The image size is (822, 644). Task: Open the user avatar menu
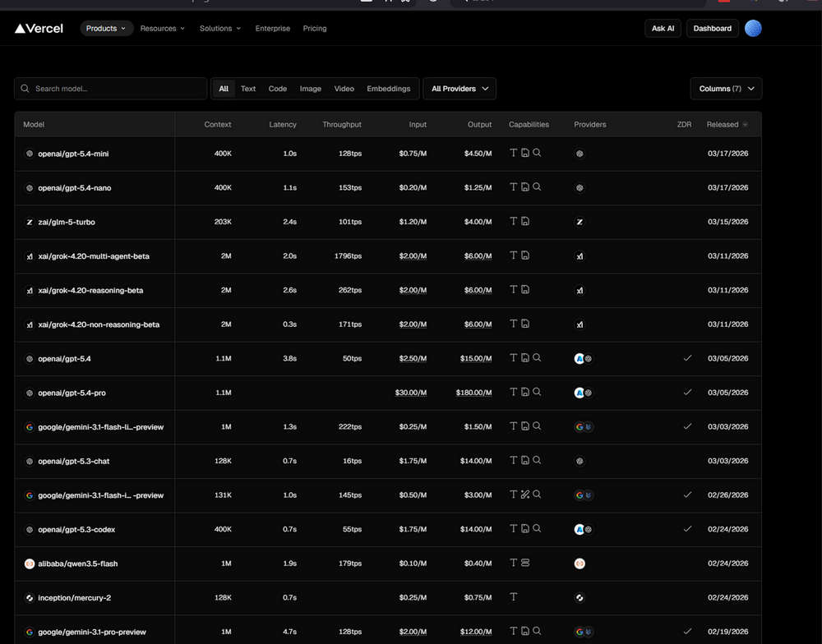tap(753, 28)
